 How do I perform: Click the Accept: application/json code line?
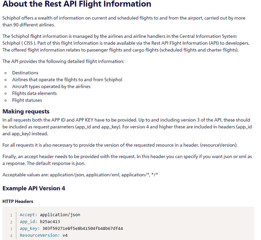tap(50, 215)
